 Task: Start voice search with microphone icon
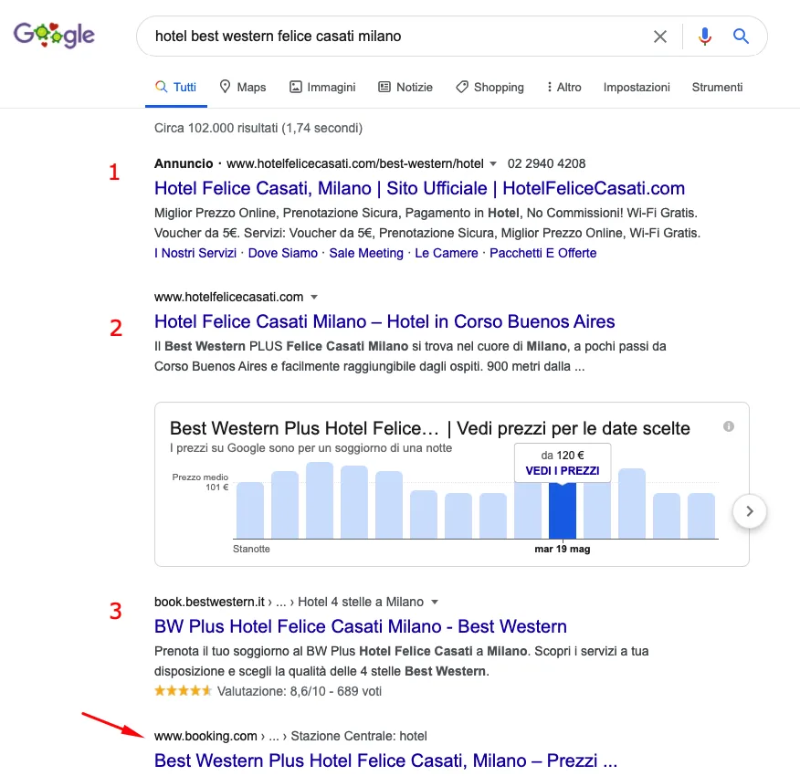point(705,37)
